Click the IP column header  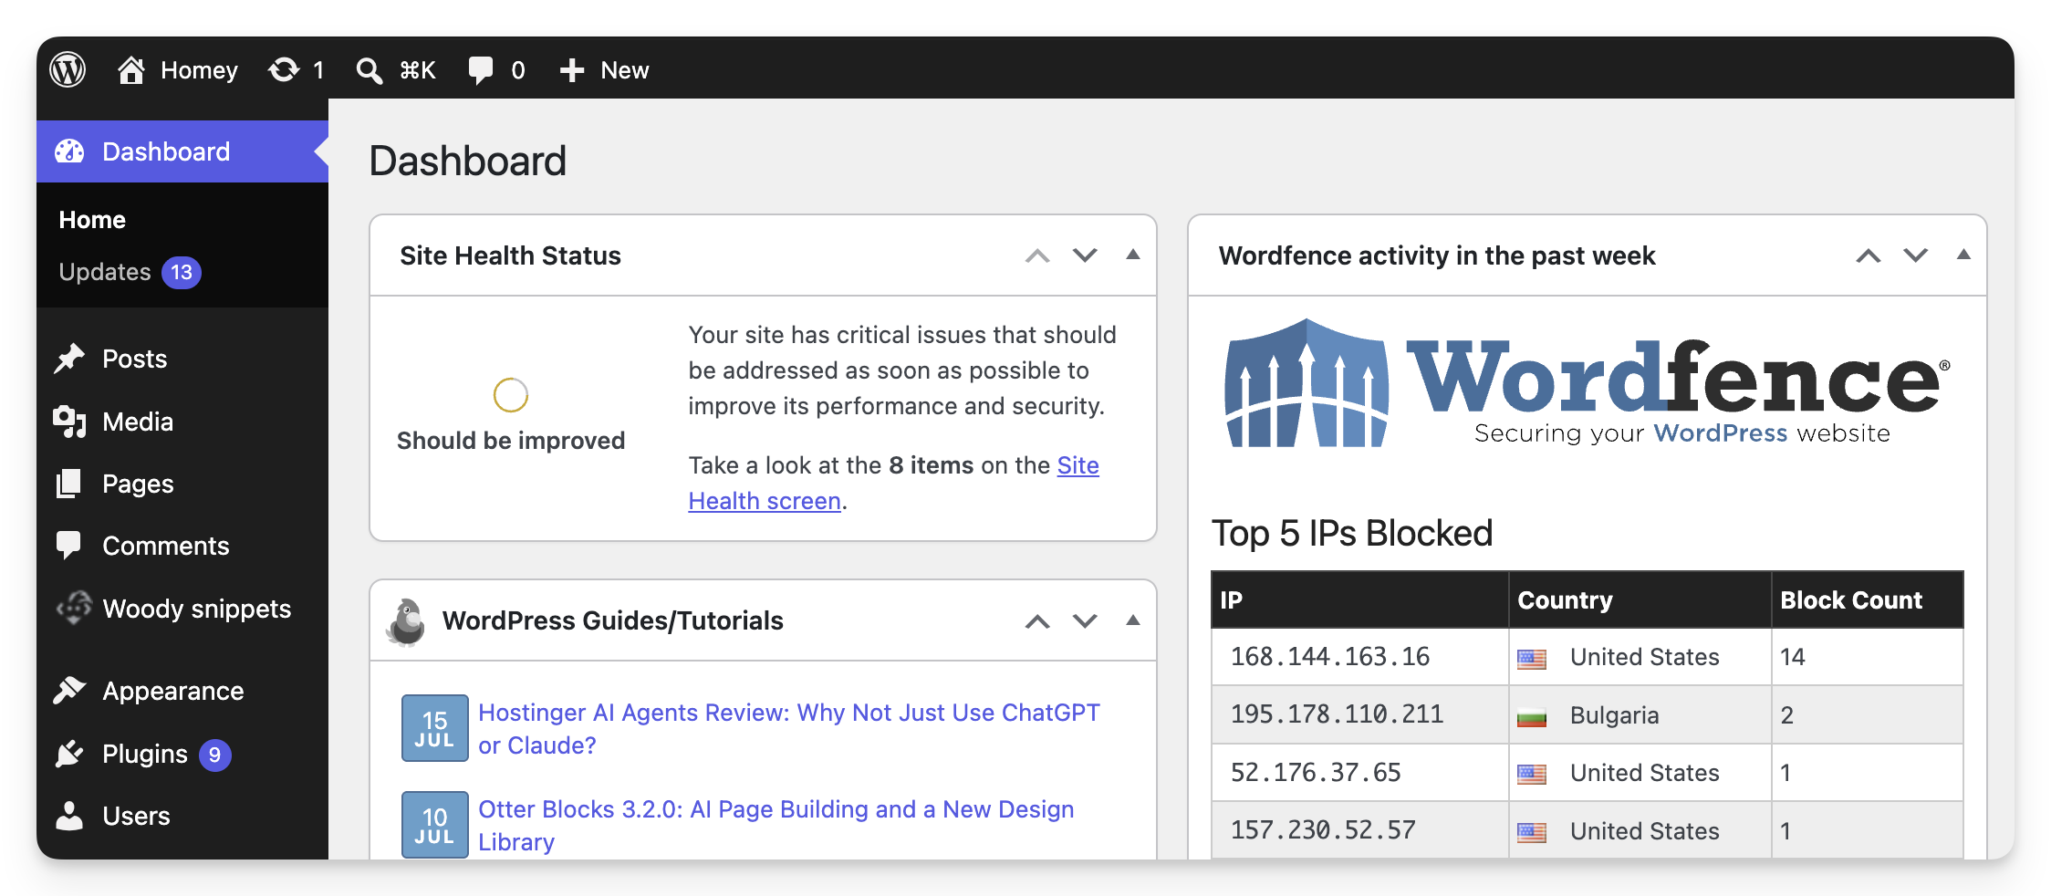point(1359,599)
